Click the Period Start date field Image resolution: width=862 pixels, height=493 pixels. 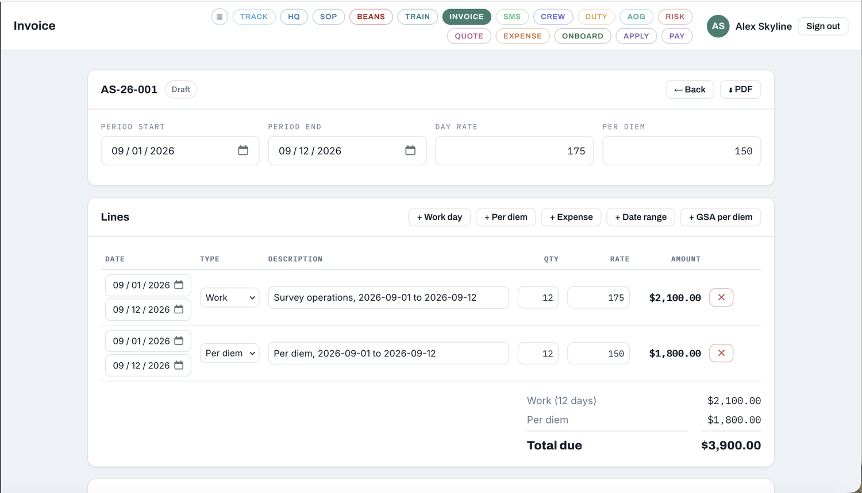click(x=180, y=150)
